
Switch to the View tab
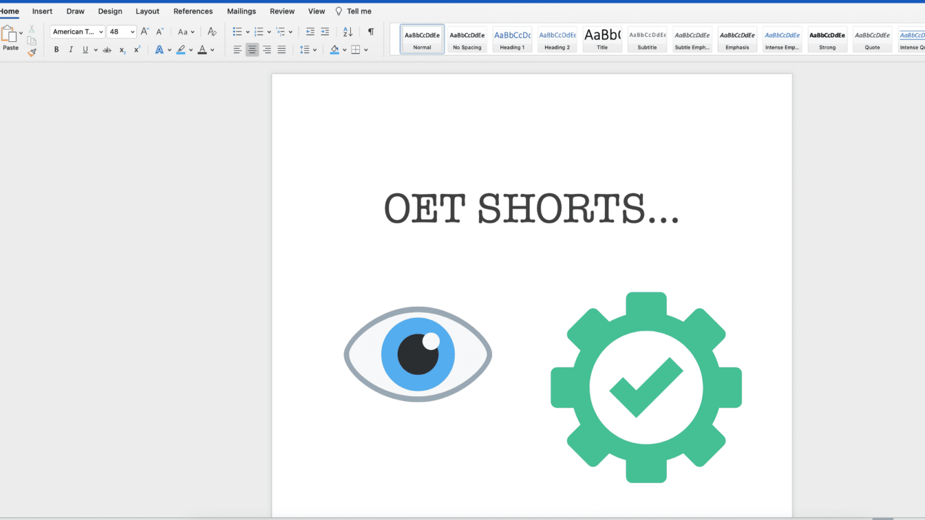[x=316, y=11]
